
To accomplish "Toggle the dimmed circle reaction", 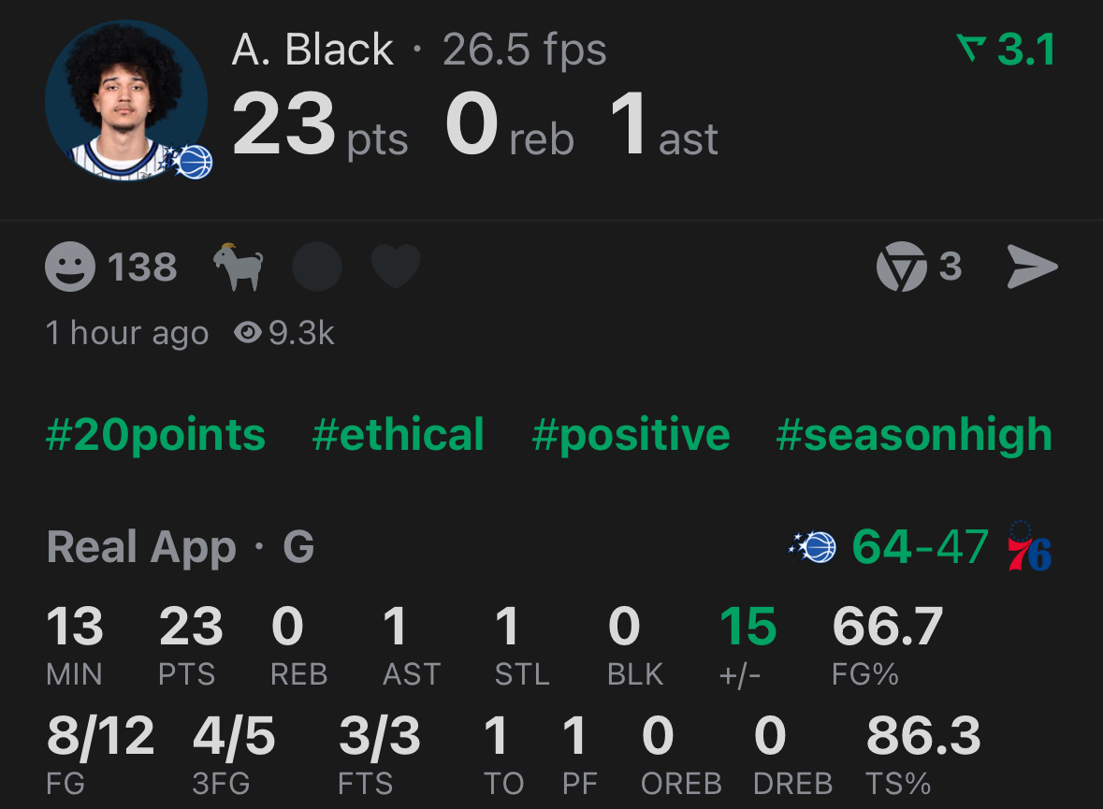I will click(317, 266).
